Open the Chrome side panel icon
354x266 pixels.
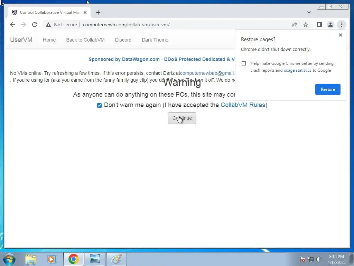(x=319, y=25)
